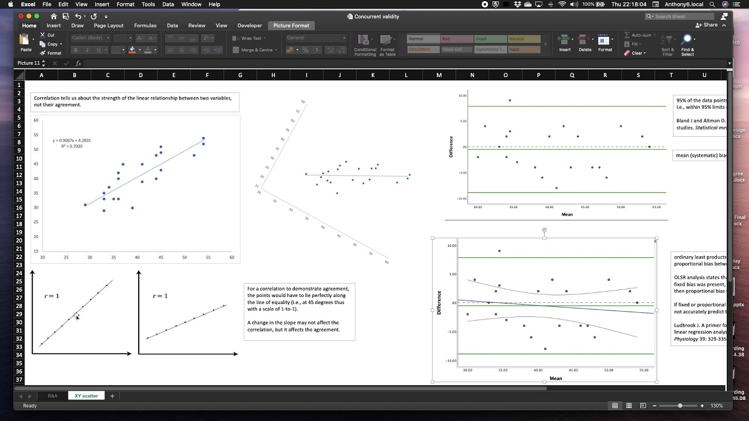Undo the last action
The width and height of the screenshot is (749, 421).
pyautogui.click(x=78, y=16)
